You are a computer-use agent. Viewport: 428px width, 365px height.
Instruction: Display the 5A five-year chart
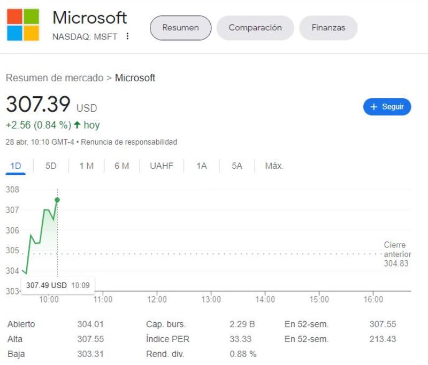pyautogui.click(x=237, y=166)
